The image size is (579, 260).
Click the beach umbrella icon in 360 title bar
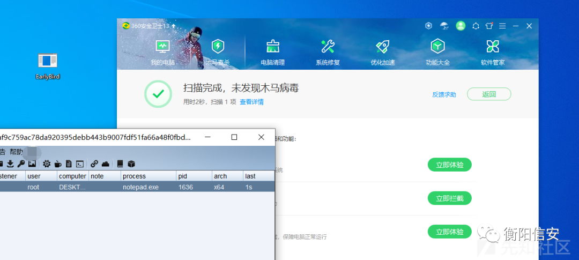point(444,26)
